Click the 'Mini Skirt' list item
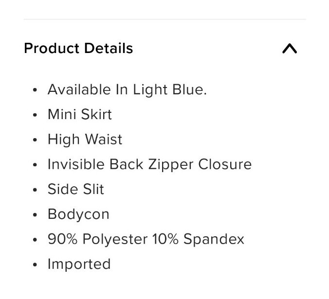 click(x=80, y=114)
